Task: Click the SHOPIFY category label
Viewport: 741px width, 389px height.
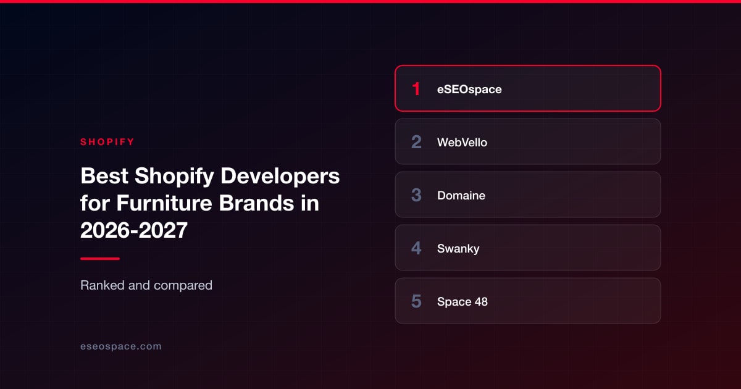Action: coord(107,142)
